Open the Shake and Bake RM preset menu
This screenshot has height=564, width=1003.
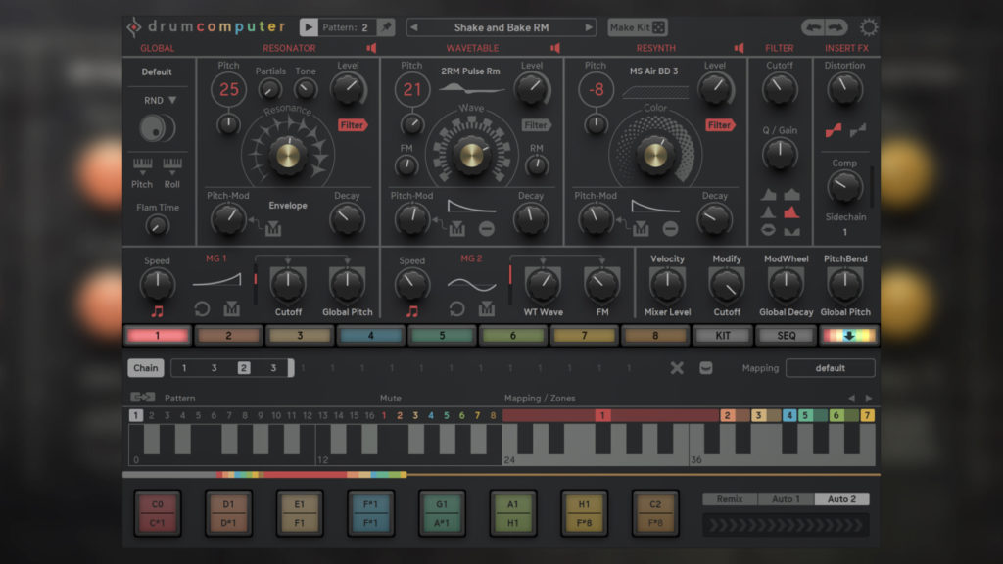[x=501, y=27]
